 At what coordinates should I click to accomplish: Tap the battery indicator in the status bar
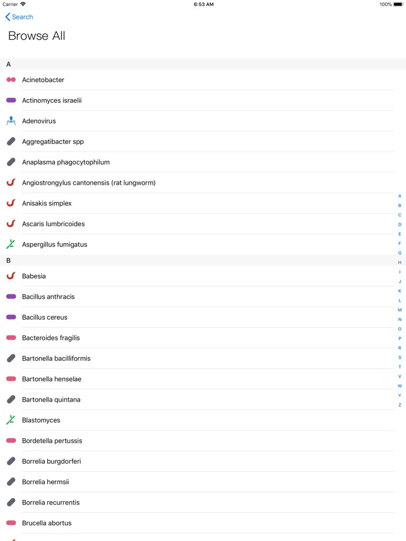click(397, 4)
